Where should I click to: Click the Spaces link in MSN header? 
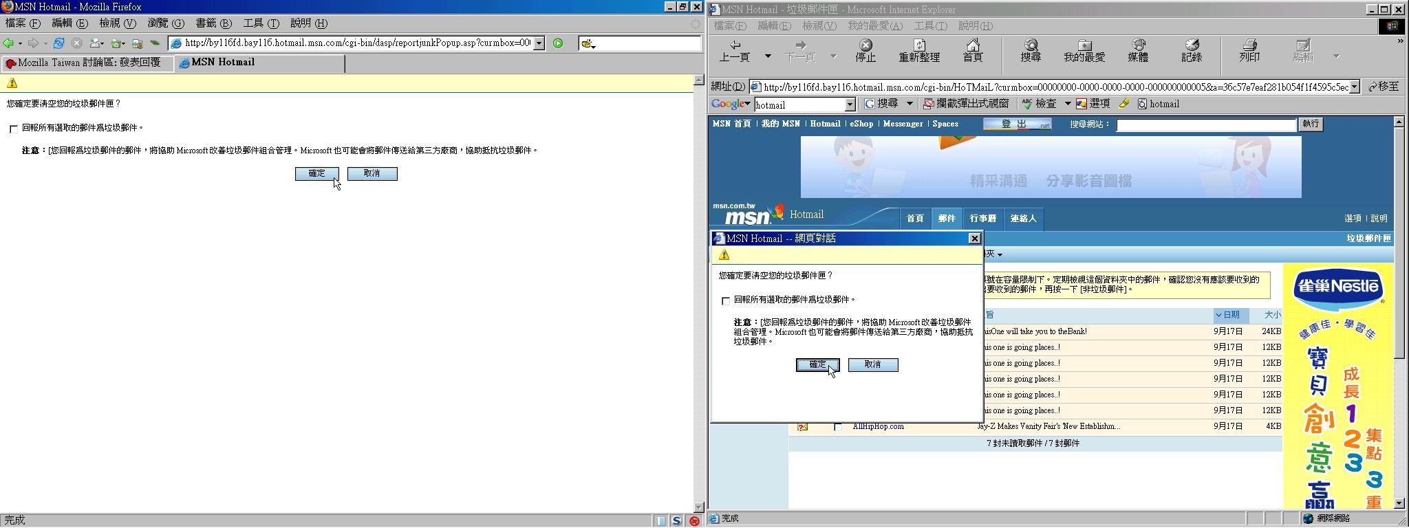pos(945,124)
